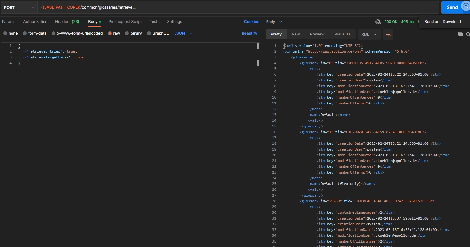Expand the JSON body format dropdown

pos(183,33)
